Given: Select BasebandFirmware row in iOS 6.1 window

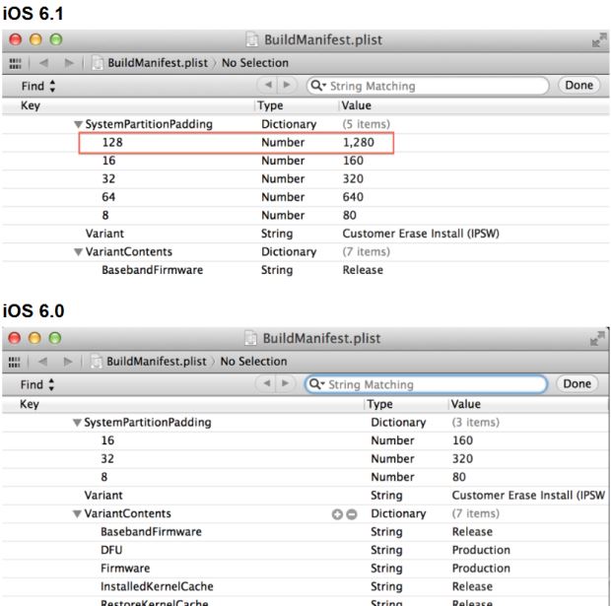Looking at the screenshot, I should click(x=305, y=270).
